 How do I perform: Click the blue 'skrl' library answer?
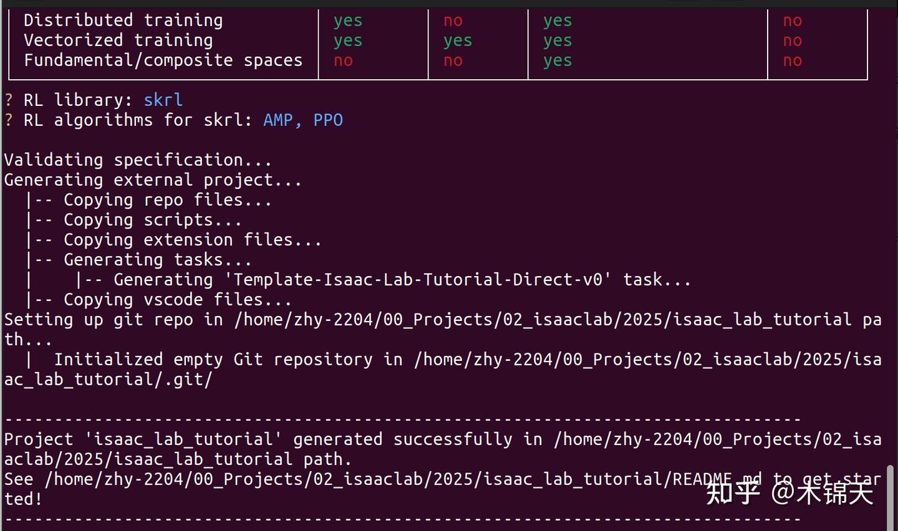point(163,100)
